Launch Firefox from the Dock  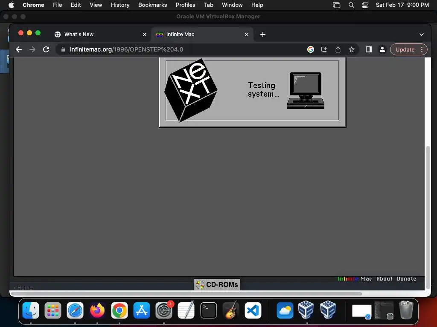click(97, 310)
